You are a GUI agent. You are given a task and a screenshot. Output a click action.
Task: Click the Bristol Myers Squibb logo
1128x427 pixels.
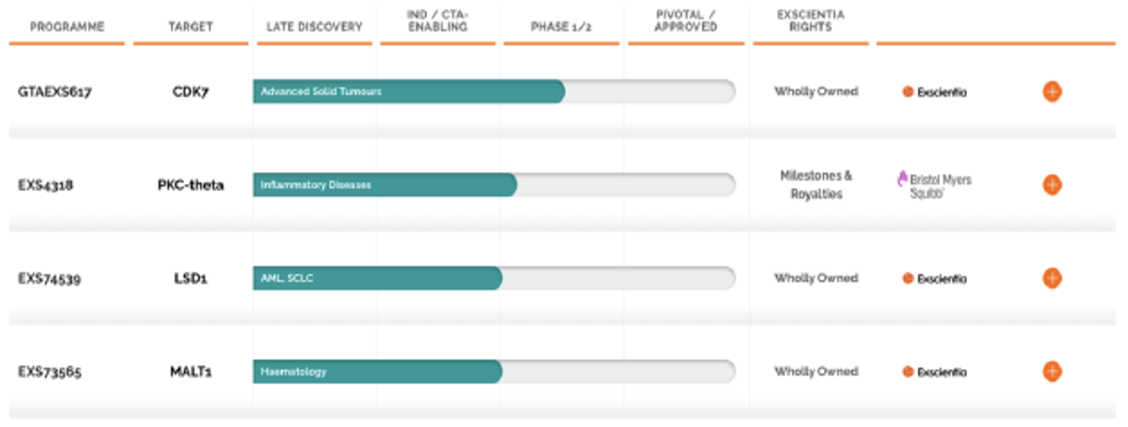pyautogui.click(x=934, y=185)
